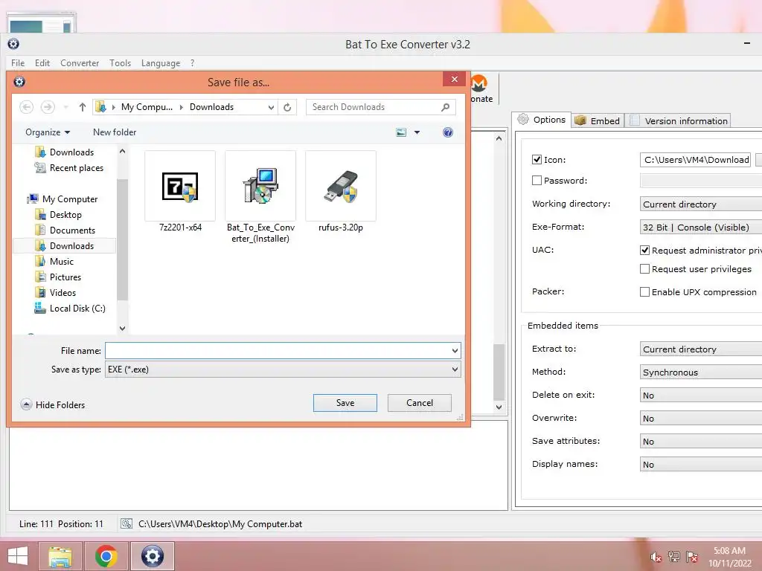762x571 pixels.
Task: Open the Working directory dropdown
Action: [x=701, y=204]
